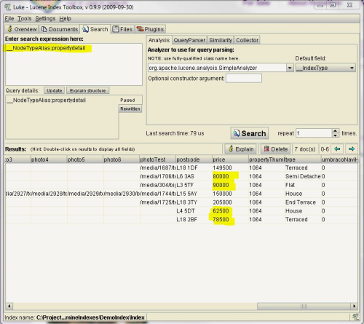Screen dimensions: 364x324
Task: Click the Search button with magnifier icon
Action: pos(250,133)
